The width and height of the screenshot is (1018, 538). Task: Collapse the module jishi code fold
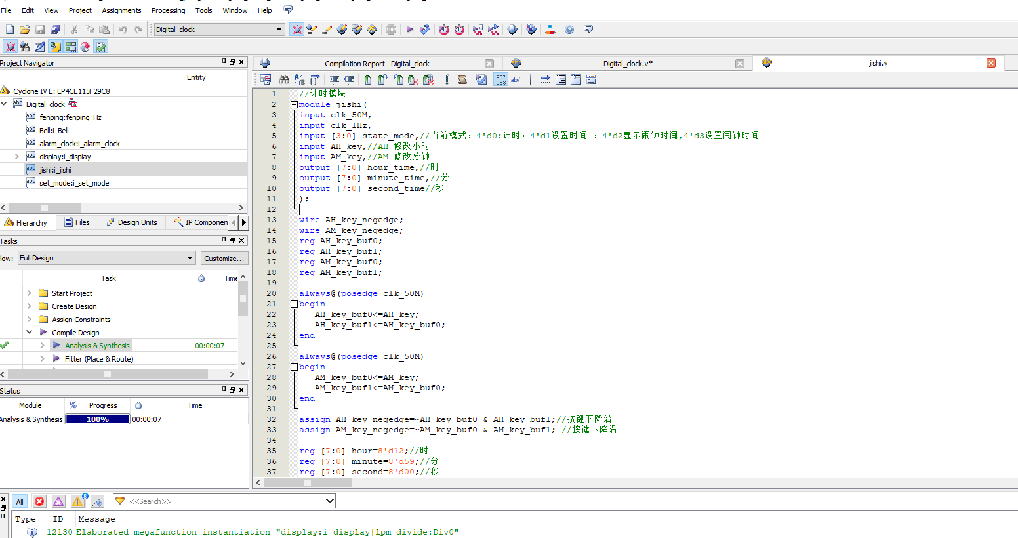[x=294, y=104]
